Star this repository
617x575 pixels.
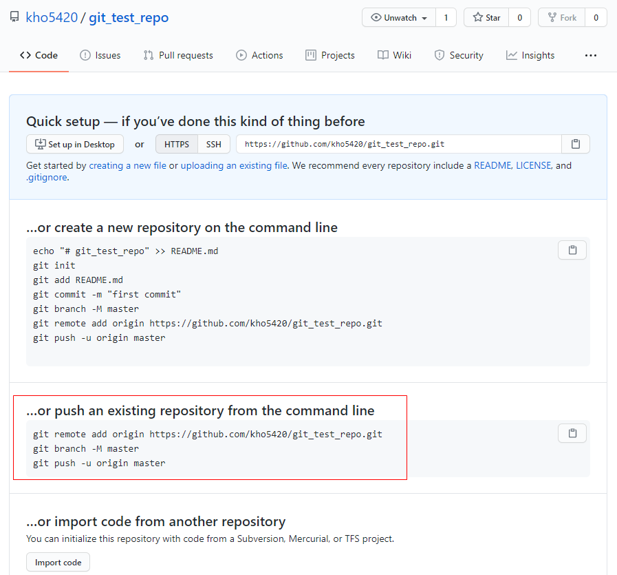(486, 18)
